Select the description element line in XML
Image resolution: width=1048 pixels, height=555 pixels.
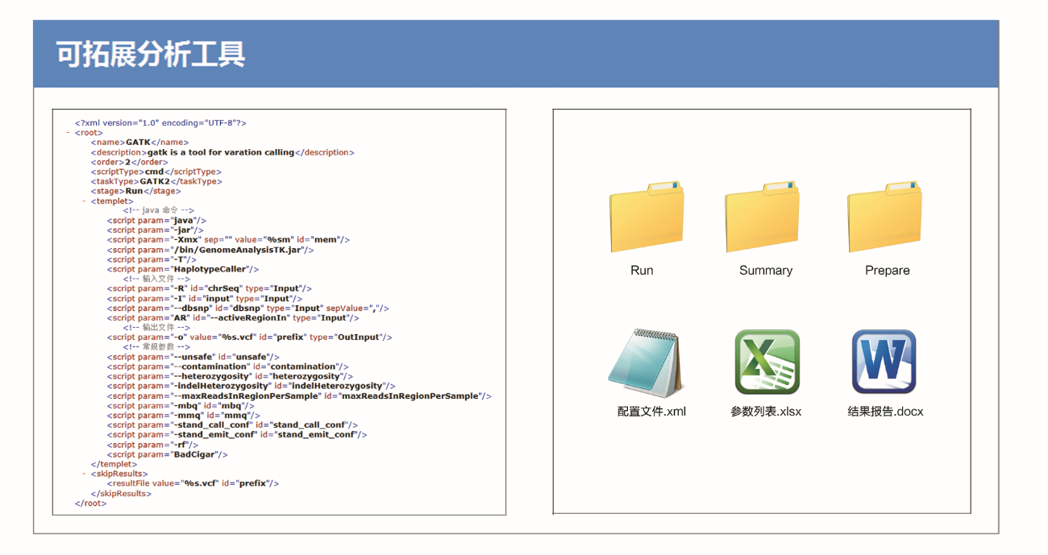222,152
